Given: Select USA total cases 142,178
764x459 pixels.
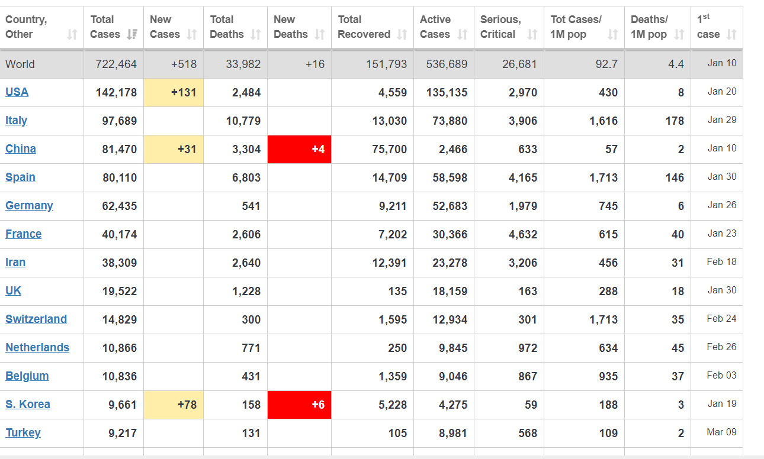Looking at the screenshot, I should 116,92.
